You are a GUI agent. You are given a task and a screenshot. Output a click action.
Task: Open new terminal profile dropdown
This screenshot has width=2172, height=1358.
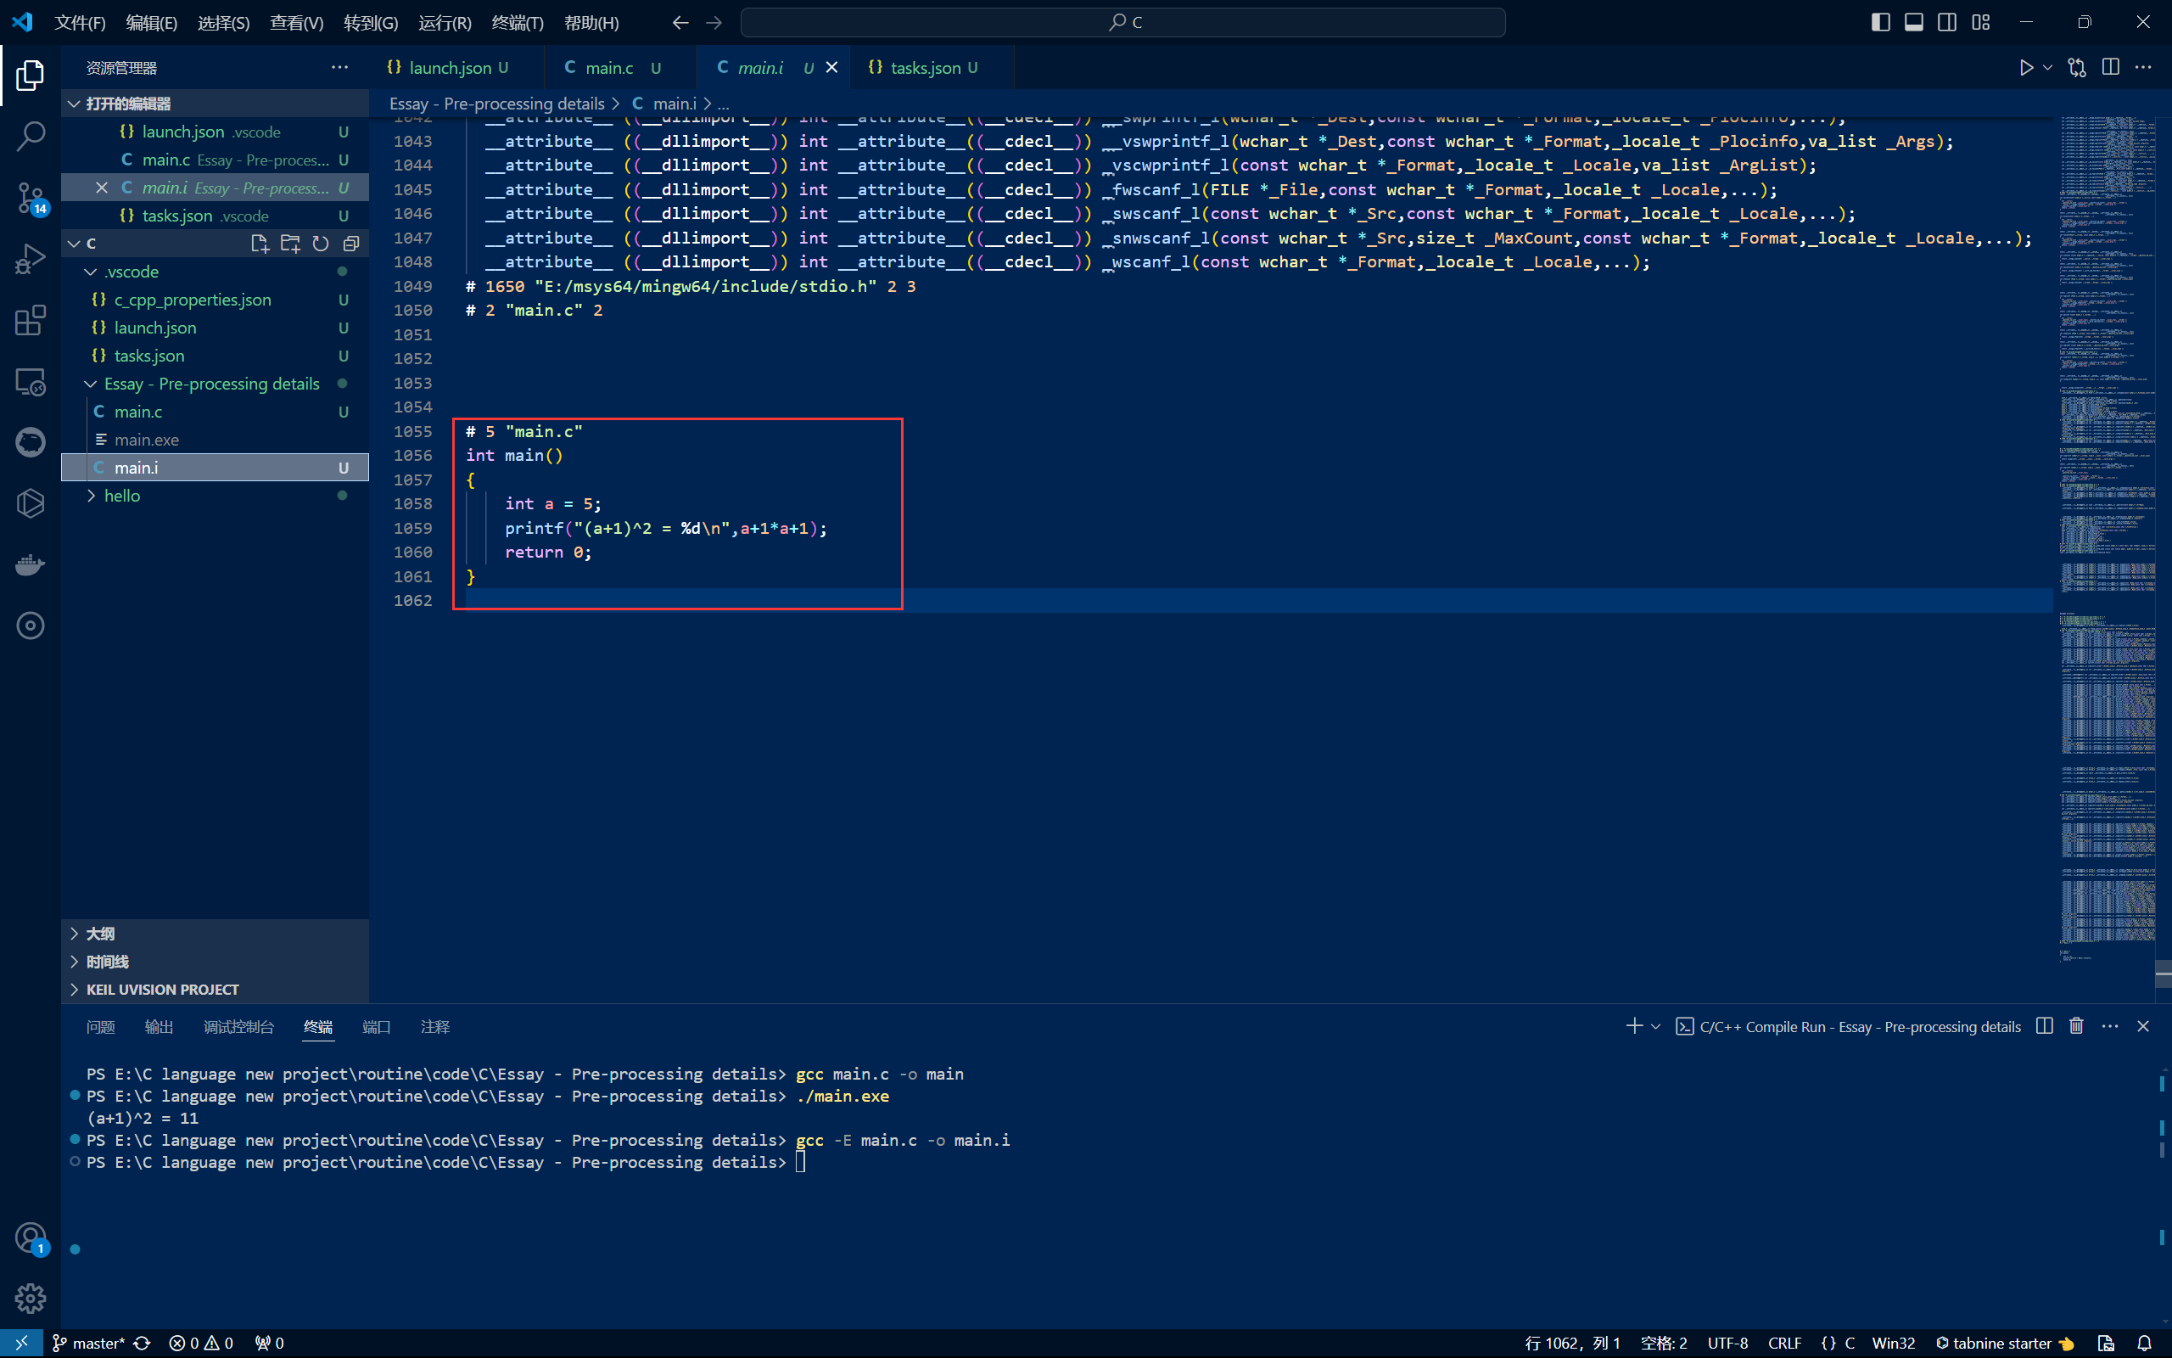pos(1656,1025)
